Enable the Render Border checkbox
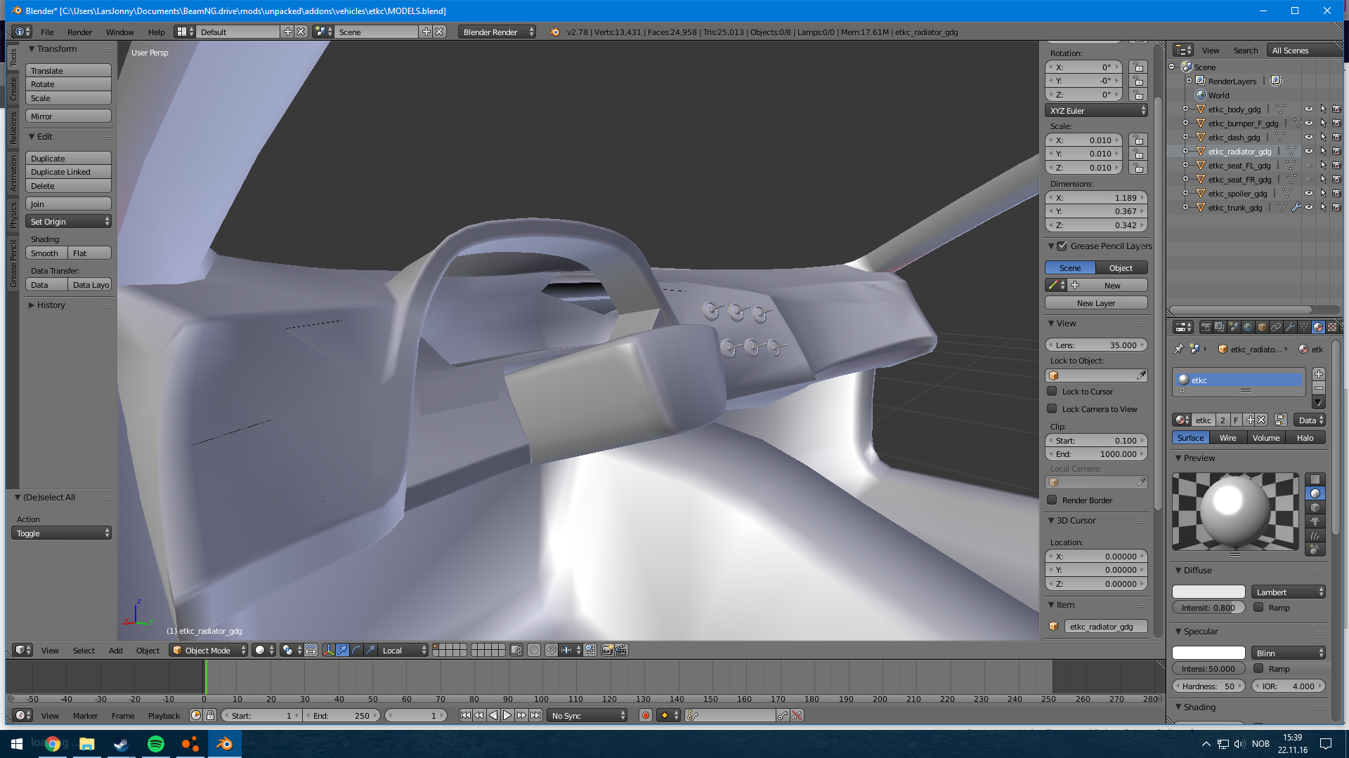Viewport: 1349px width, 758px height. pos(1052,500)
